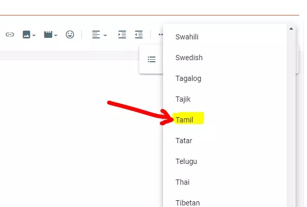Choose Tagalog in the language menu
The width and height of the screenshot is (307, 207).
click(x=225, y=78)
